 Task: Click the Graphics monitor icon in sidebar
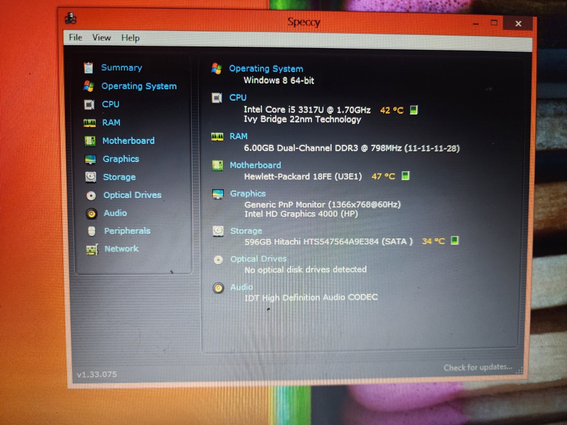(91, 159)
